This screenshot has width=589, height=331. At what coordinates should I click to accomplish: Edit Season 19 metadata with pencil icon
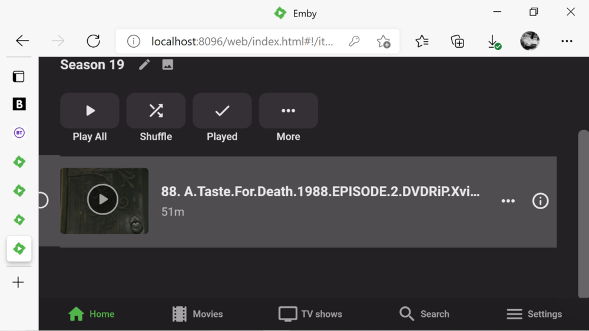pos(144,65)
